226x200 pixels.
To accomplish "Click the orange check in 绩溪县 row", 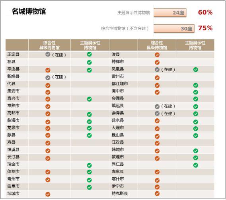I will 48,151.
